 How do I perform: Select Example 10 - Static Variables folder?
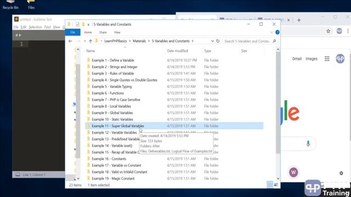(x=112, y=119)
